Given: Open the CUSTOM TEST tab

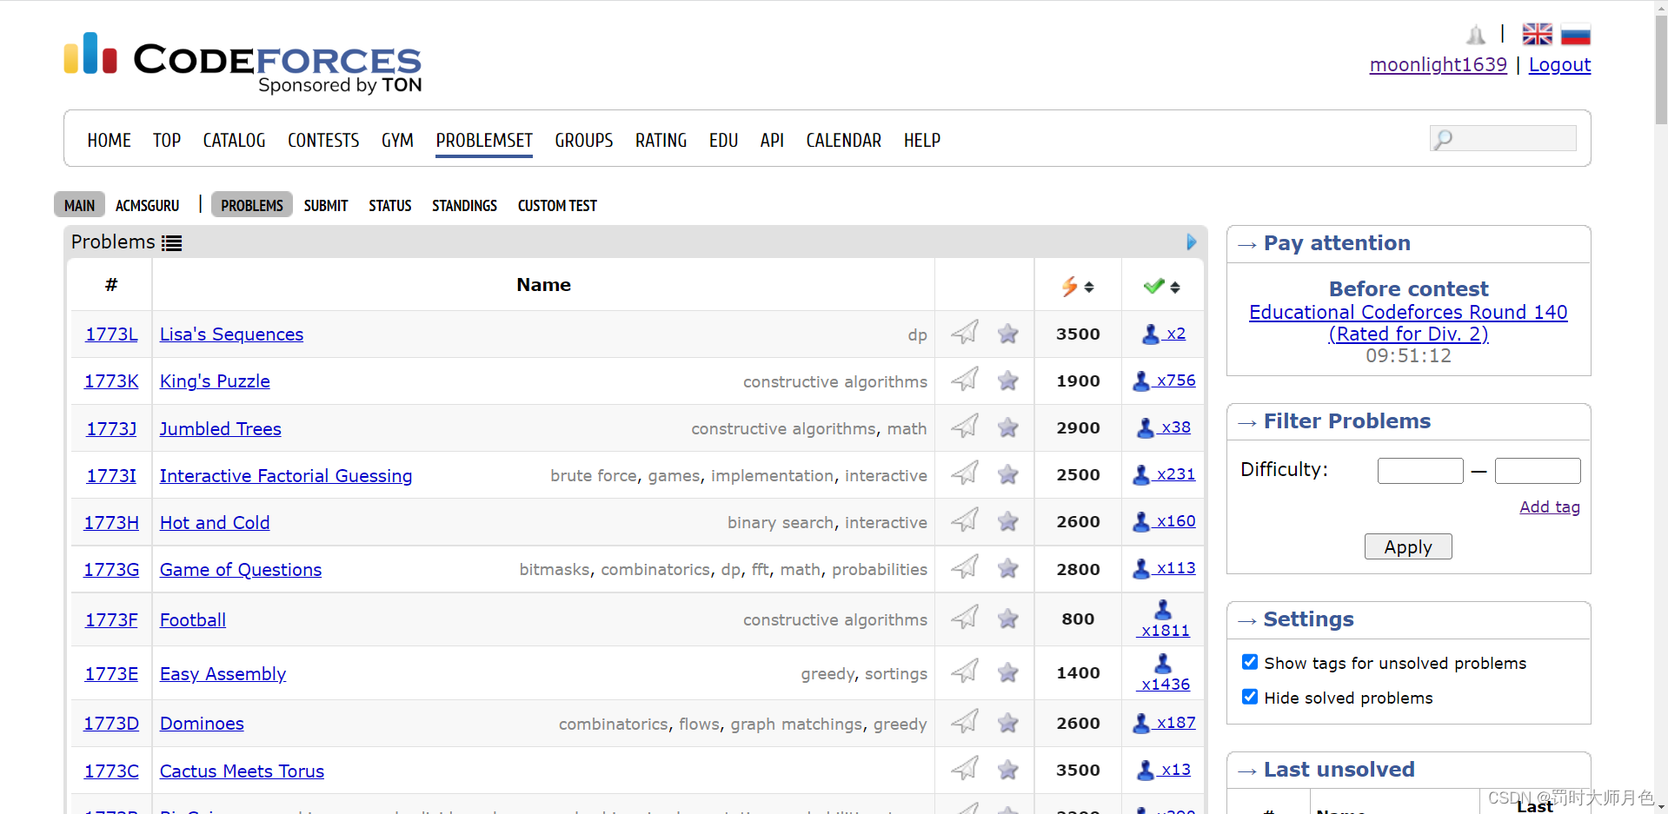Looking at the screenshot, I should pos(557,206).
